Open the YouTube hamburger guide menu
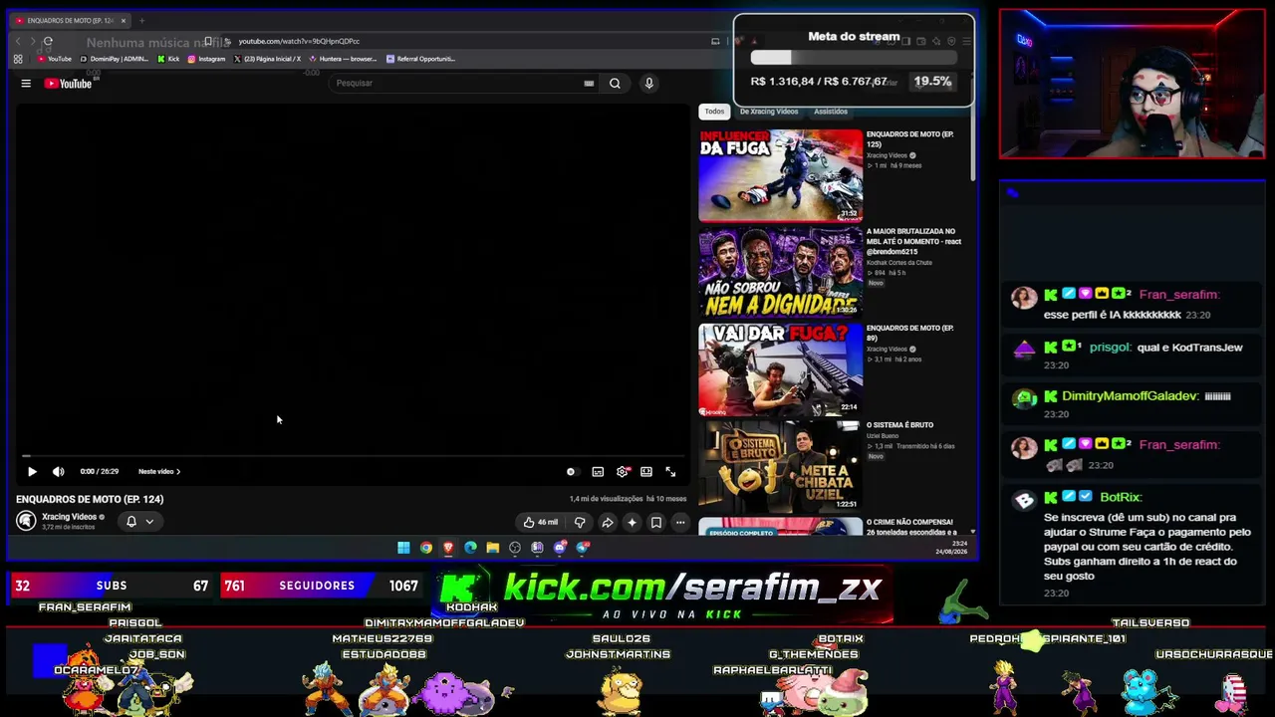 pos(26,84)
